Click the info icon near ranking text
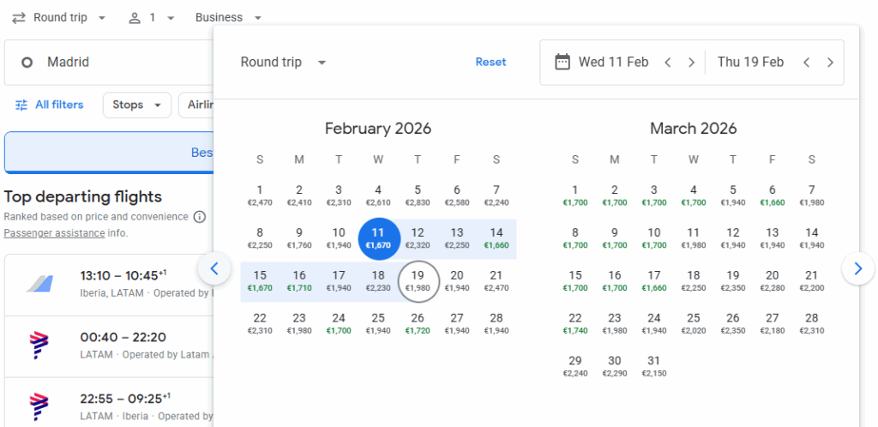The height and width of the screenshot is (427, 878). pos(199,217)
